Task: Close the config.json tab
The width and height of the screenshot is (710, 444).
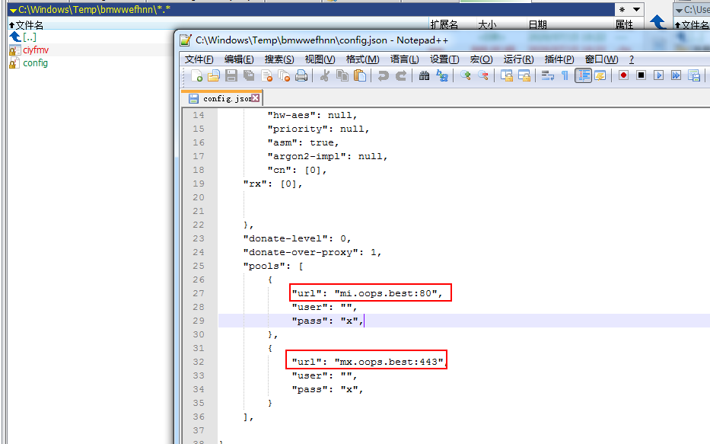Action: tap(256, 97)
